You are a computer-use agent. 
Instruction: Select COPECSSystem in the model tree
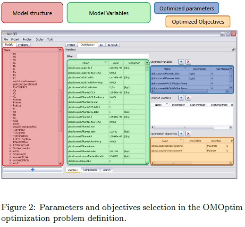point(22,139)
